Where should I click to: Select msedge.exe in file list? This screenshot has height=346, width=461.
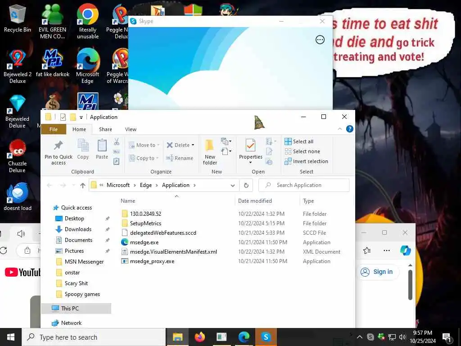[x=144, y=242]
